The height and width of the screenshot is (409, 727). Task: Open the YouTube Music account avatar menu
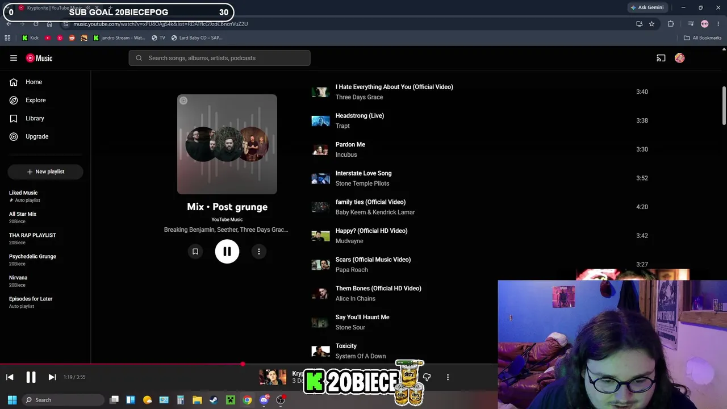(x=680, y=58)
